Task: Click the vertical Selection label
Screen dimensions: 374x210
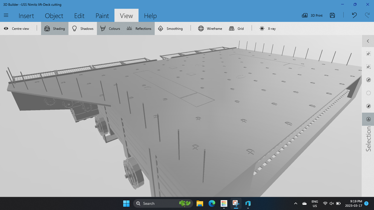Action: click(x=369, y=139)
